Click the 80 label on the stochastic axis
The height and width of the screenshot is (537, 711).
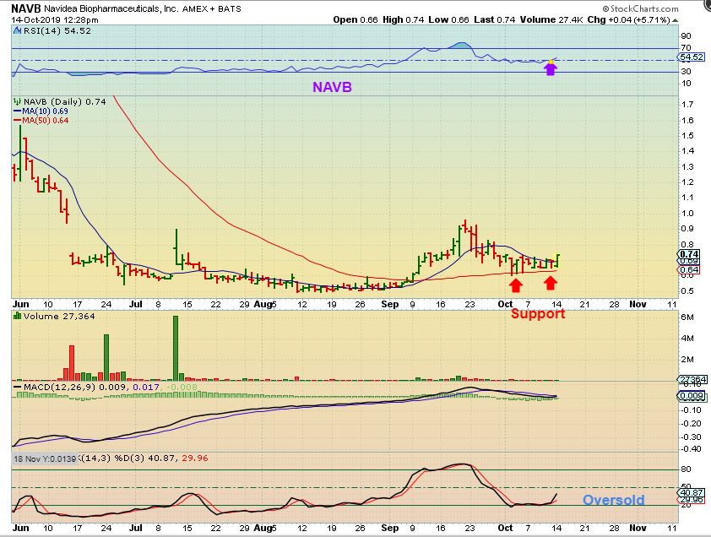(x=686, y=469)
